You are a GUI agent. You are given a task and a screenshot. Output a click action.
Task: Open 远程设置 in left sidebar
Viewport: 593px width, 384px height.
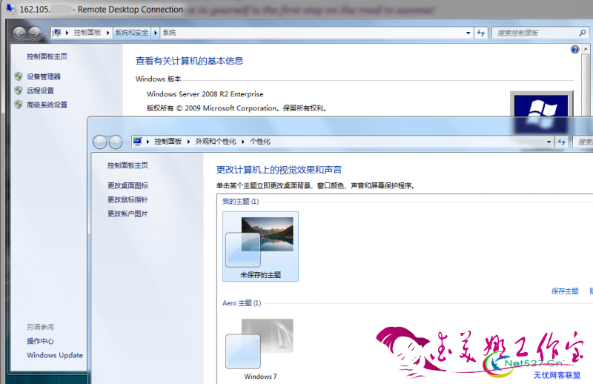coord(40,90)
